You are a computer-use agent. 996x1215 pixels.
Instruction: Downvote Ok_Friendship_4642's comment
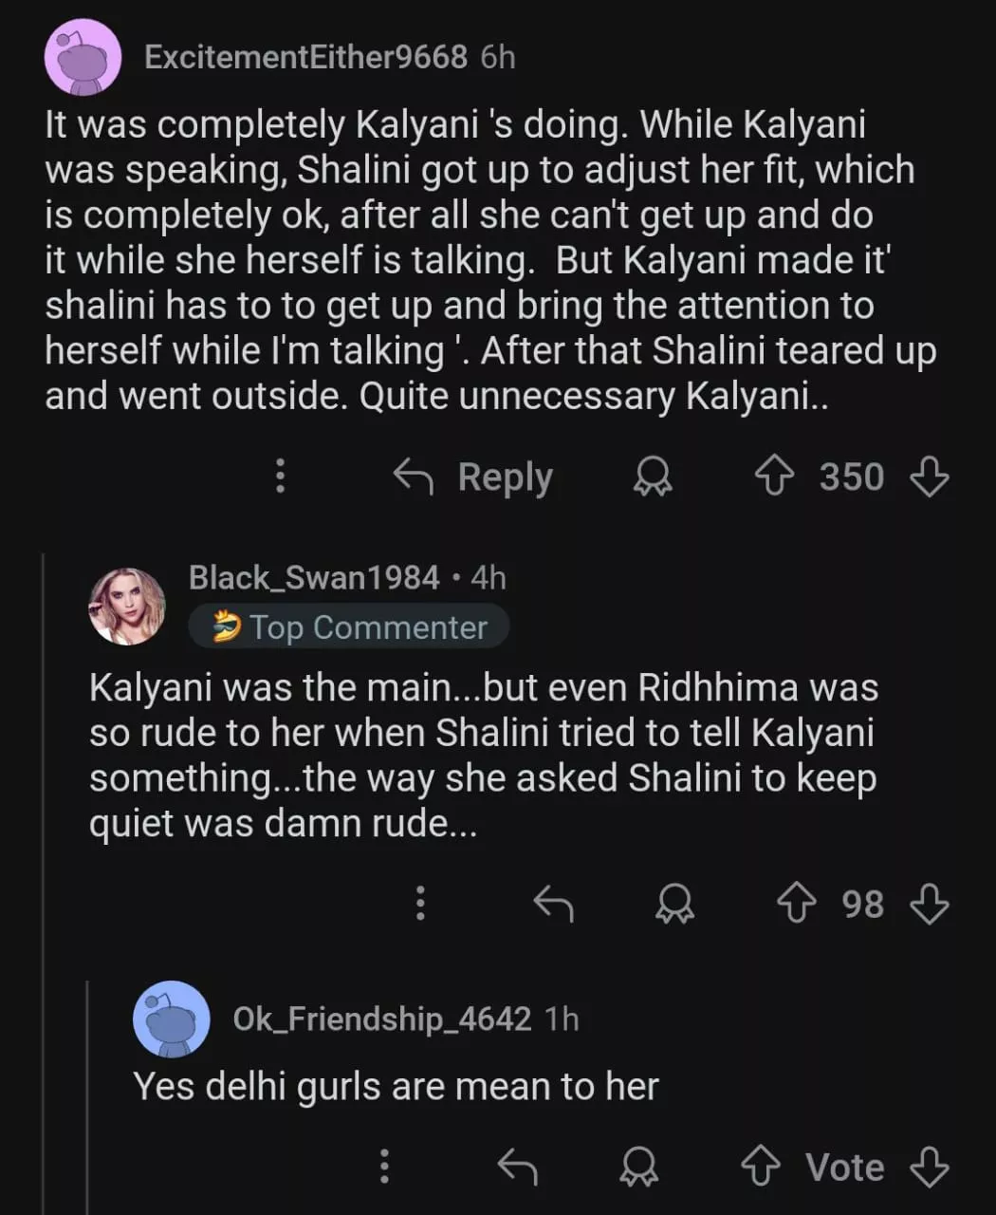(929, 1167)
